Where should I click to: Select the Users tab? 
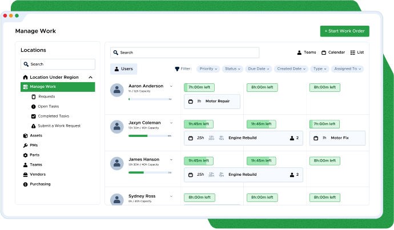[124, 69]
